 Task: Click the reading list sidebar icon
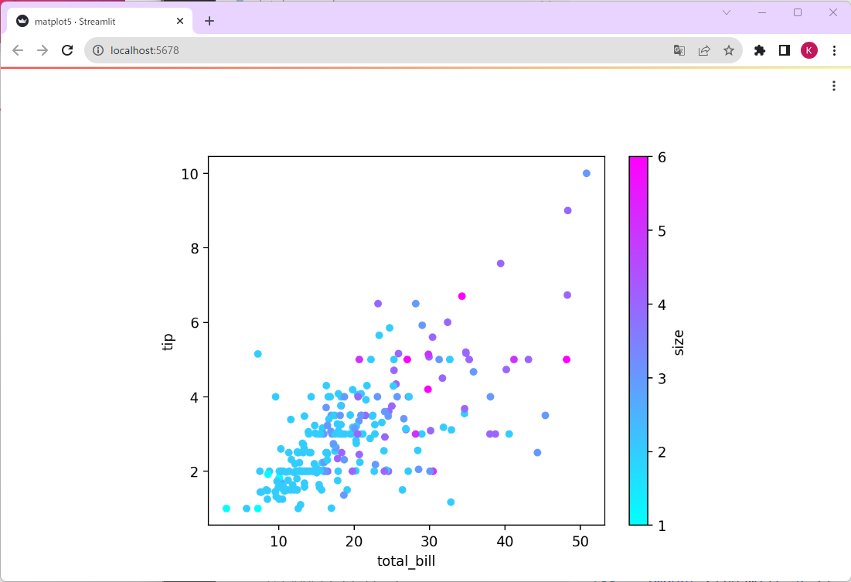785,49
